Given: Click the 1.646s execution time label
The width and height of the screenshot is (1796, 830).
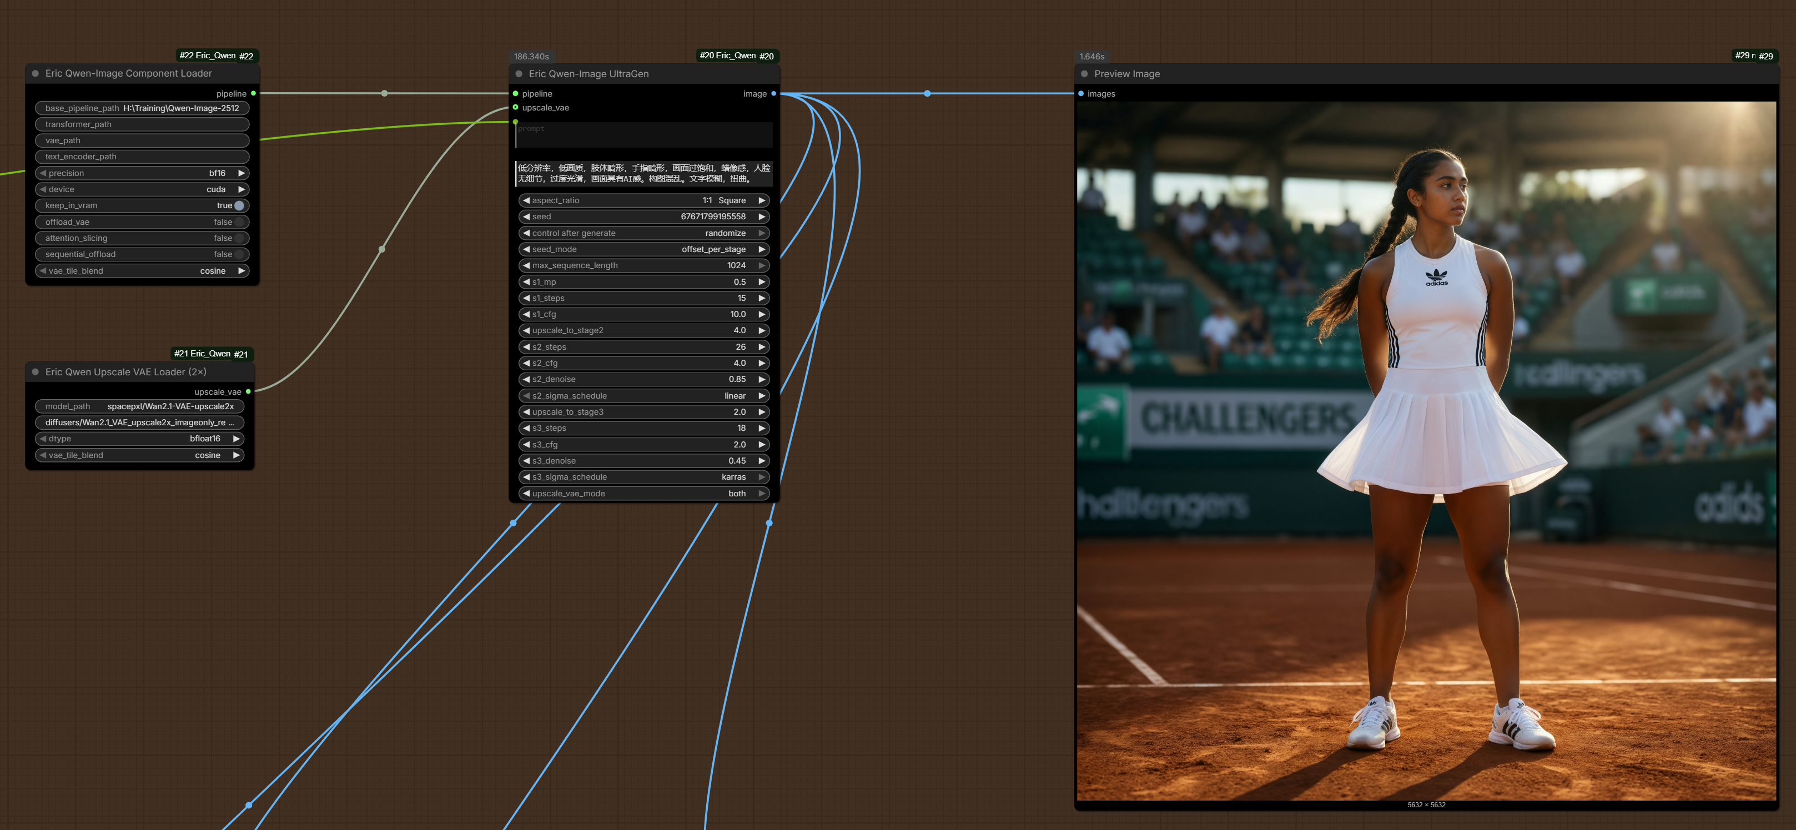Looking at the screenshot, I should coord(1092,57).
